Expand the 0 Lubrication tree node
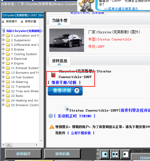The width and height of the screenshot is (150, 161). click(3, 35)
